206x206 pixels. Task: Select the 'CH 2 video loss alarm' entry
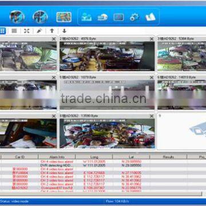pos(57,184)
